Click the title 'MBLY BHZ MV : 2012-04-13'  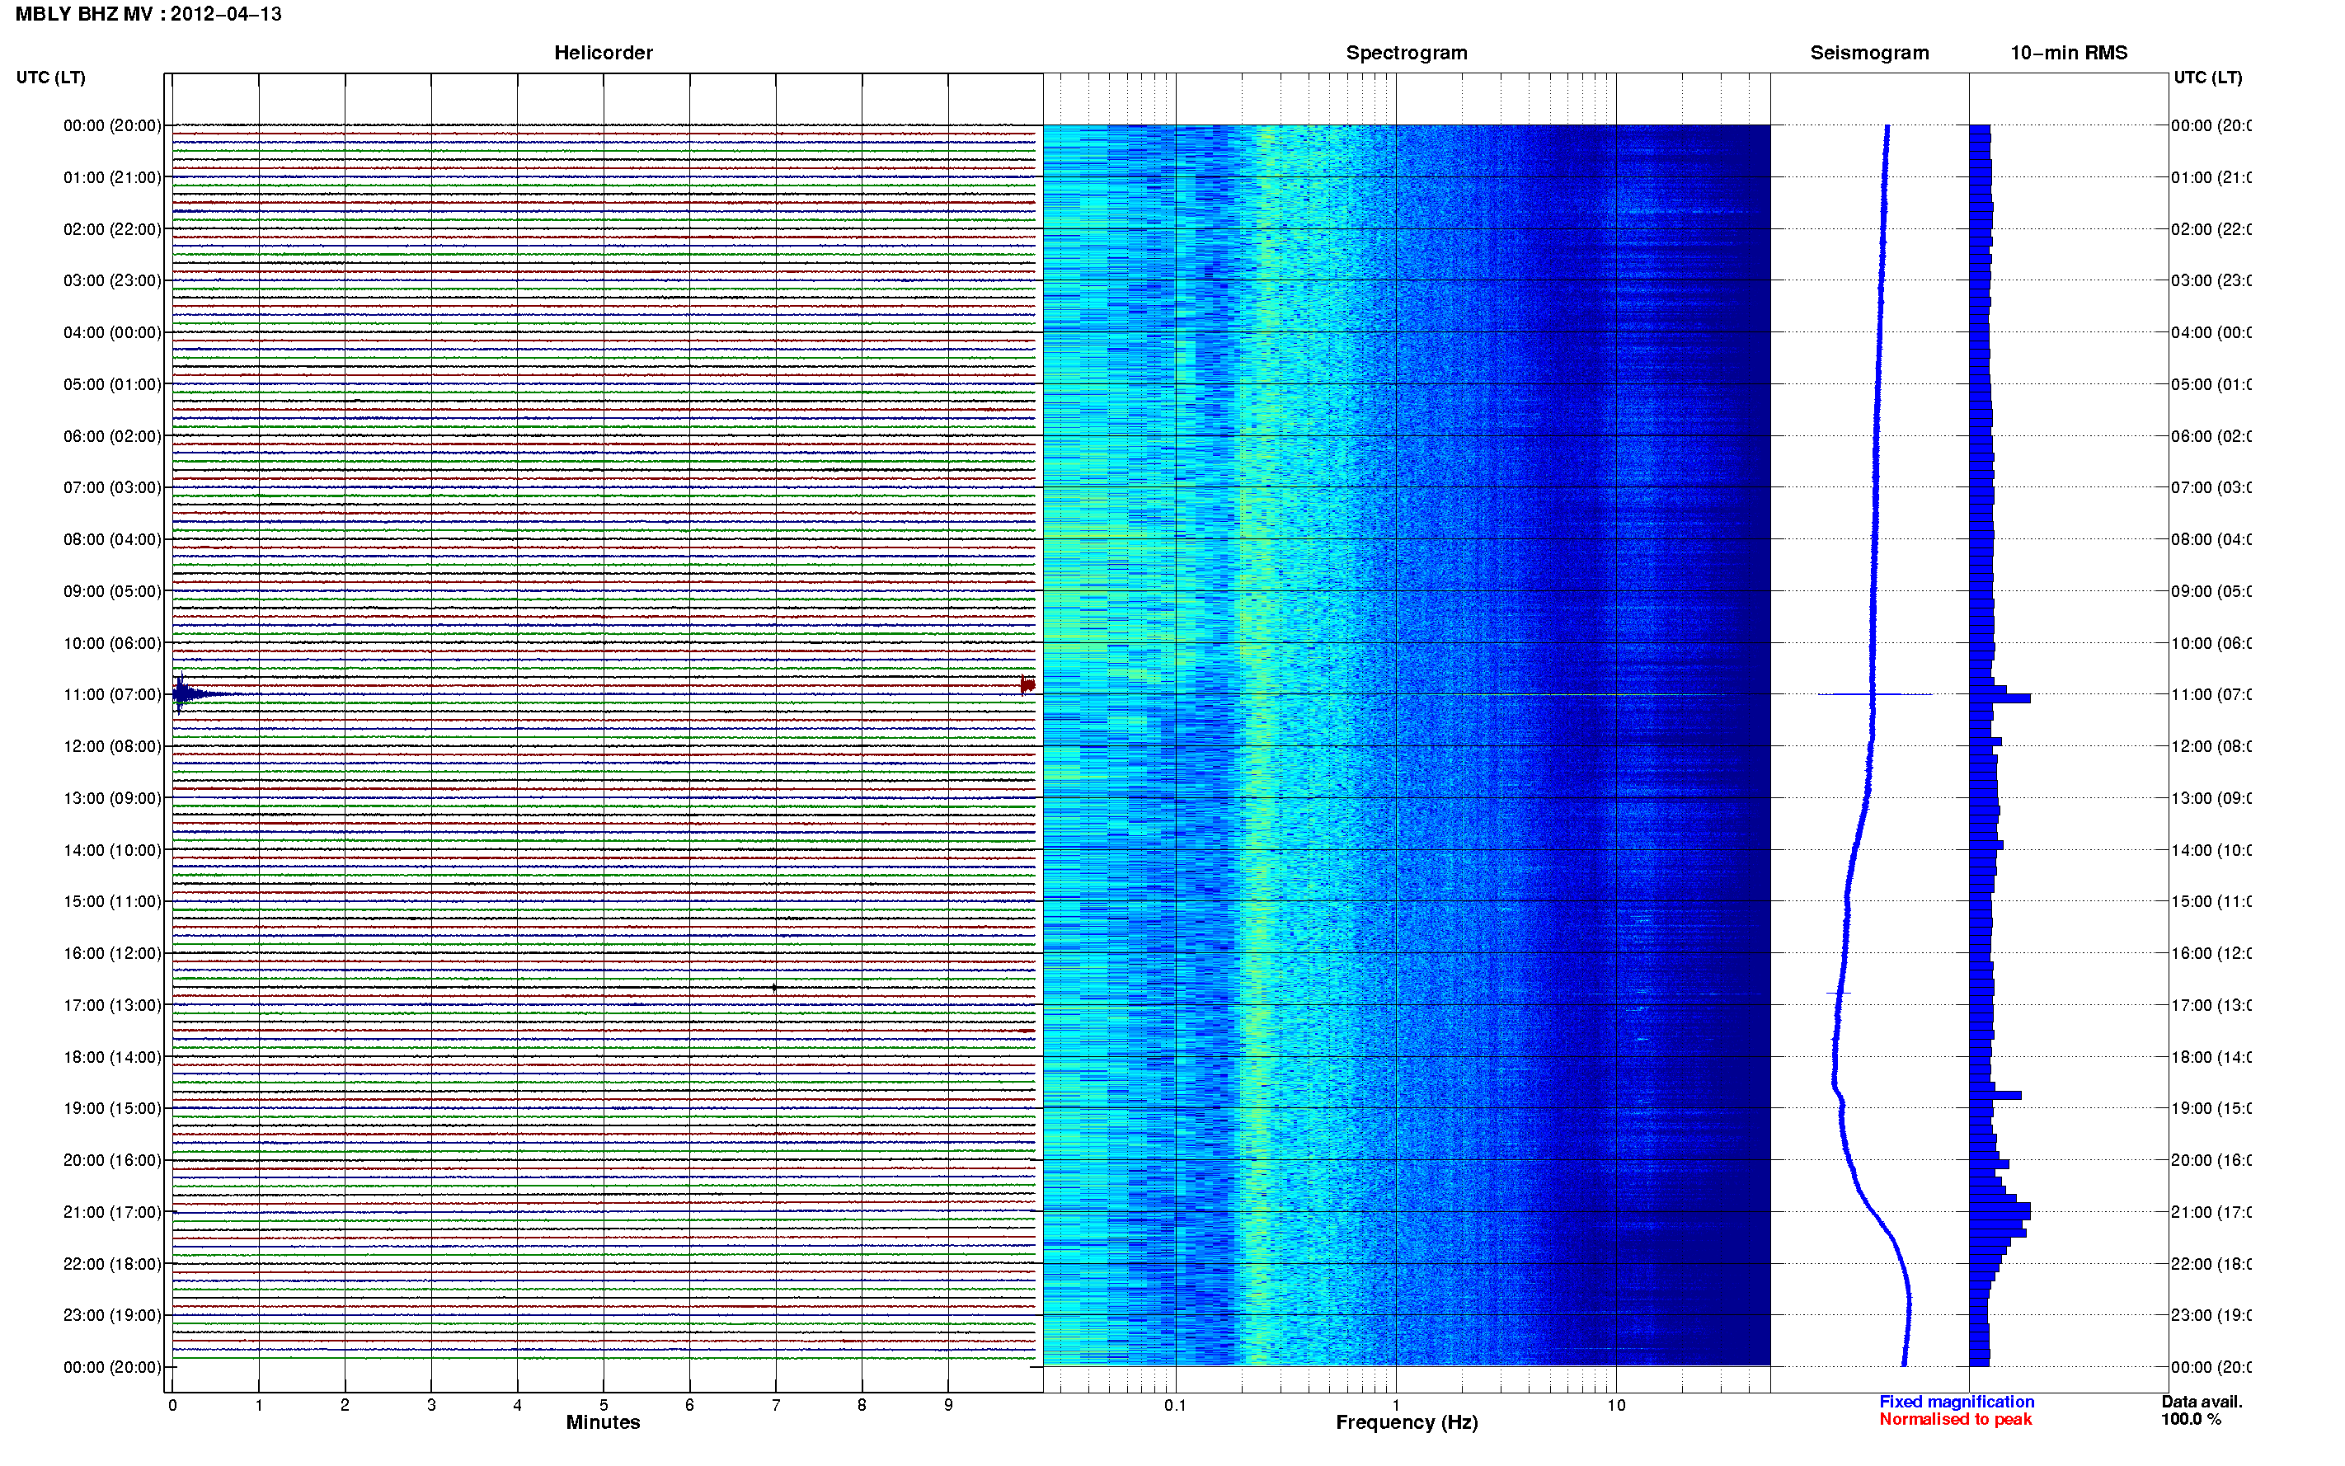pyautogui.click(x=148, y=15)
